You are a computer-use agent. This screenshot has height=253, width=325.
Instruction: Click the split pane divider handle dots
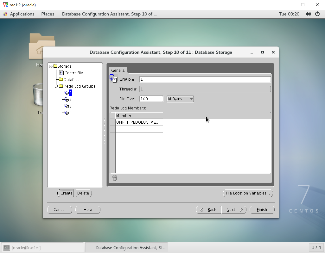(x=105, y=131)
